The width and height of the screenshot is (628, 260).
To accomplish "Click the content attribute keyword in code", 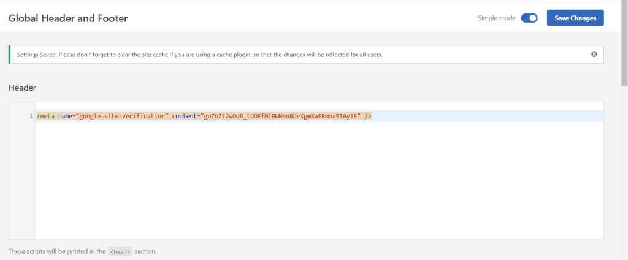I will (x=184, y=117).
